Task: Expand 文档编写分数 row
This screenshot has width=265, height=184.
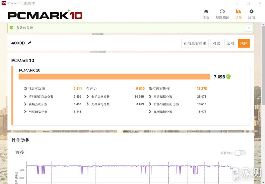Action: [x=88, y=104]
